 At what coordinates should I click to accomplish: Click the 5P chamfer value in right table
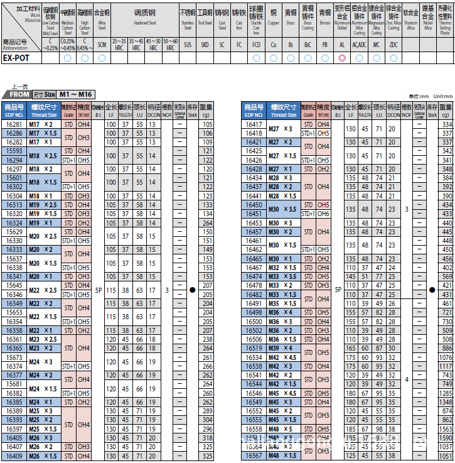coord(338,290)
